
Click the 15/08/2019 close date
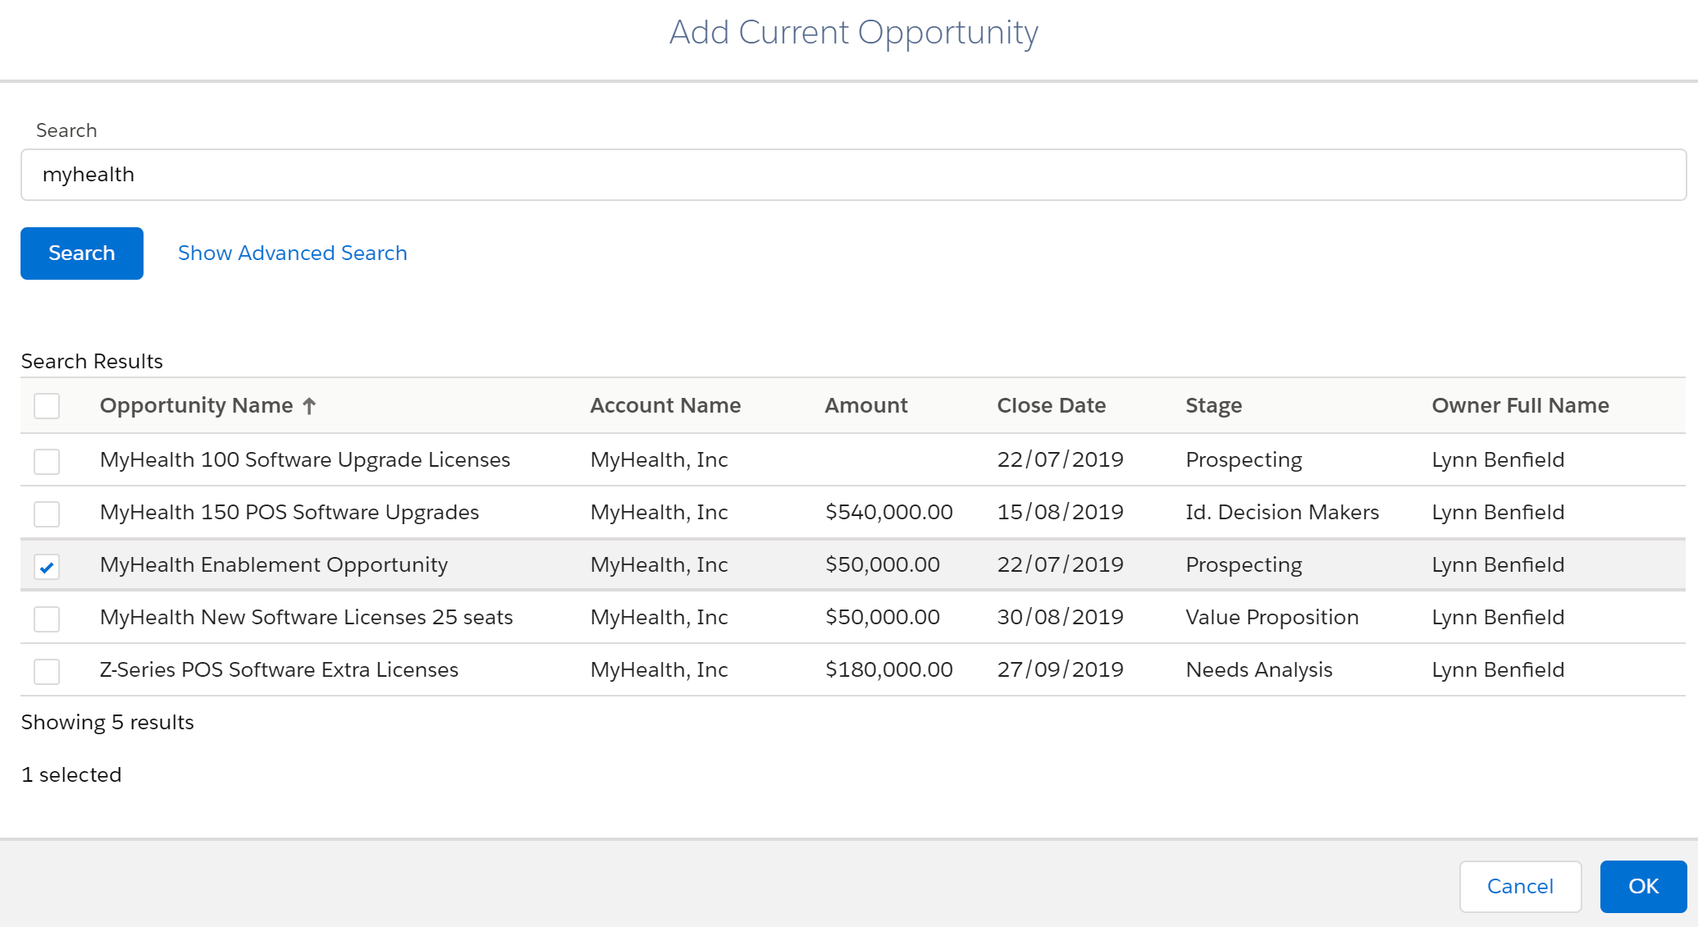coord(1061,513)
